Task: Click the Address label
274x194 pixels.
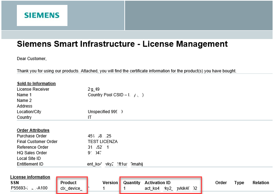Action: (25, 106)
